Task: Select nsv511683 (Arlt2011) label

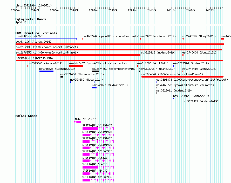Action: [153, 63]
